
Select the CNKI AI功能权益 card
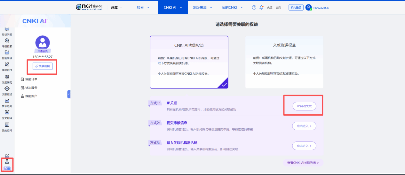click(189, 62)
